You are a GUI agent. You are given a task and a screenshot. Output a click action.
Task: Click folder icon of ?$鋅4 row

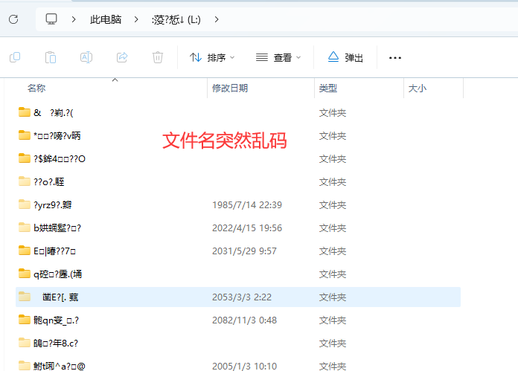coord(25,158)
